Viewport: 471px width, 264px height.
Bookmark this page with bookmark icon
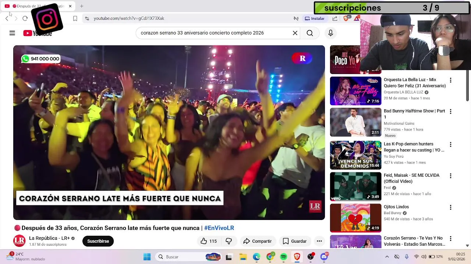[x=75, y=18]
